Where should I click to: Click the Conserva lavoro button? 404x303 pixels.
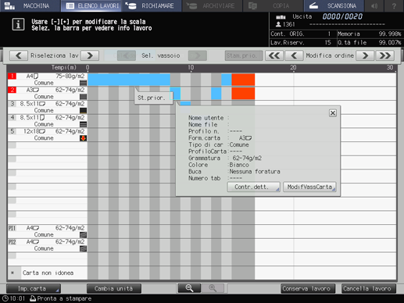click(306, 289)
